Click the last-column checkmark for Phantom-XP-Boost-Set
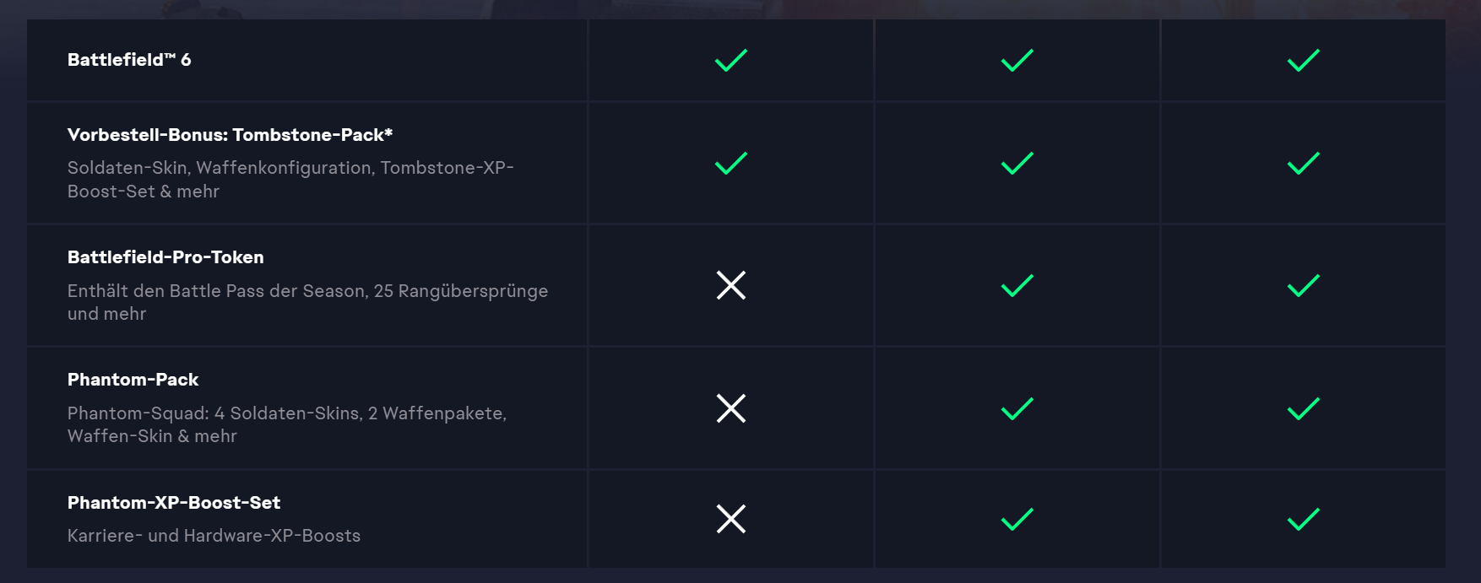The image size is (1481, 583). [1303, 520]
